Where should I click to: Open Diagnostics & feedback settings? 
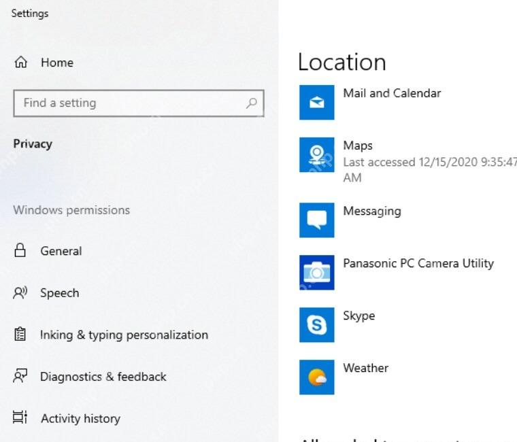click(x=103, y=377)
